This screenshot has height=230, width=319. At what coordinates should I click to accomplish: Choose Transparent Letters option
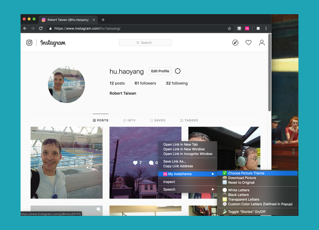[x=257, y=199]
